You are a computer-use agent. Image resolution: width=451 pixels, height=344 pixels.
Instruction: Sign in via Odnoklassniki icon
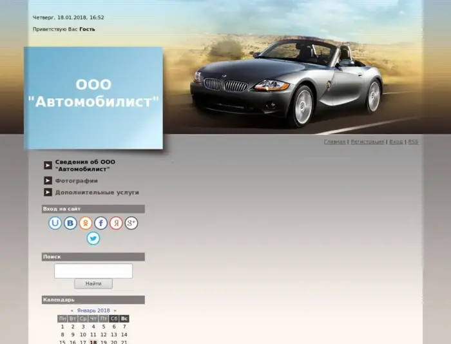(86, 223)
